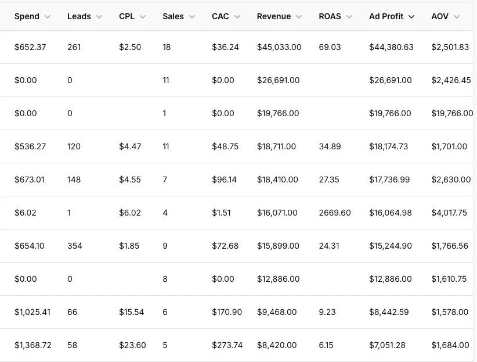Open the CPL column dropdown arrow
The height and width of the screenshot is (362, 477).
click(143, 17)
